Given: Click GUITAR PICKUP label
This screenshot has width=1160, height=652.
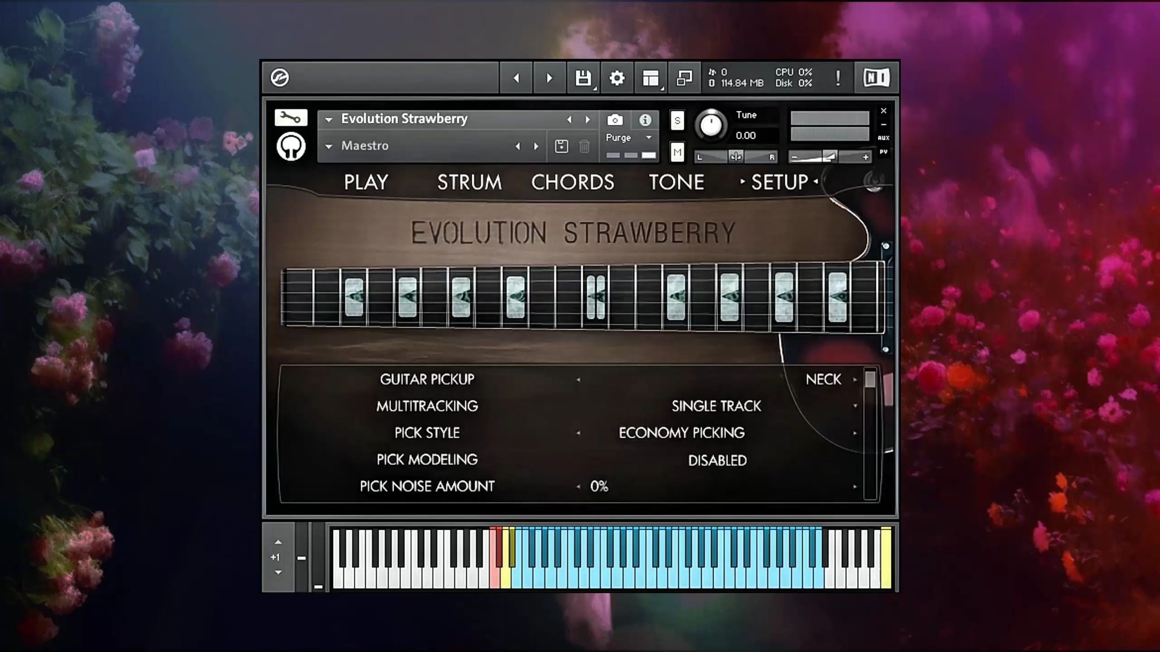Looking at the screenshot, I should tap(427, 379).
